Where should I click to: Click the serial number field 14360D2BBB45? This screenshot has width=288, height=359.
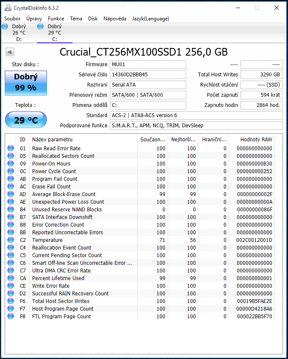148,75
